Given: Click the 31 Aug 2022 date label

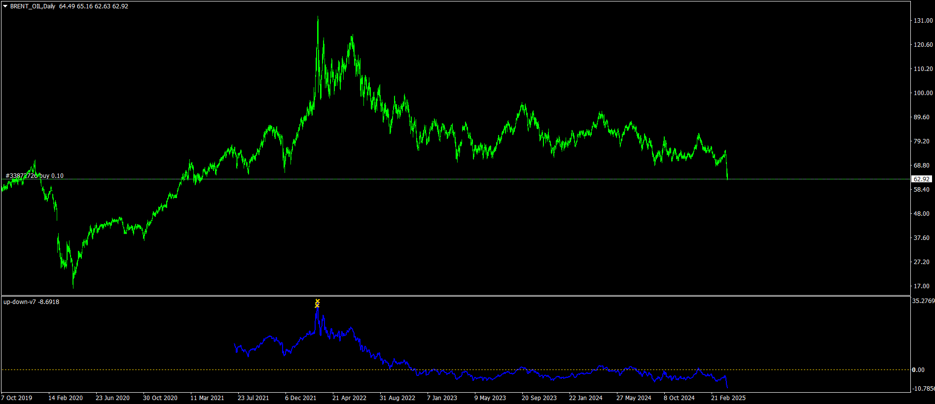Looking at the screenshot, I should tap(397, 398).
